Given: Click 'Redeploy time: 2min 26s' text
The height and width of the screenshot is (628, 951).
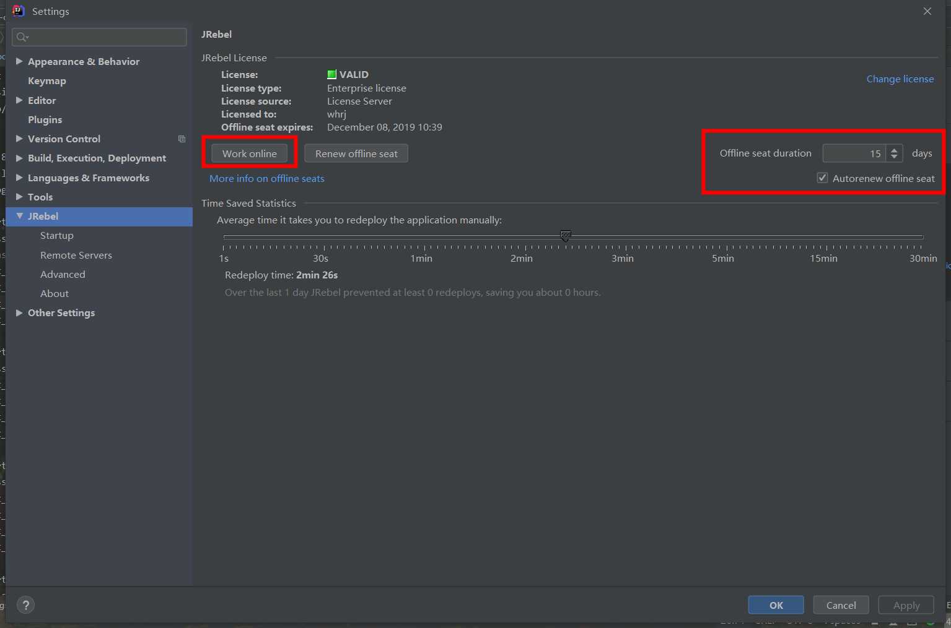Looking at the screenshot, I should coord(281,275).
